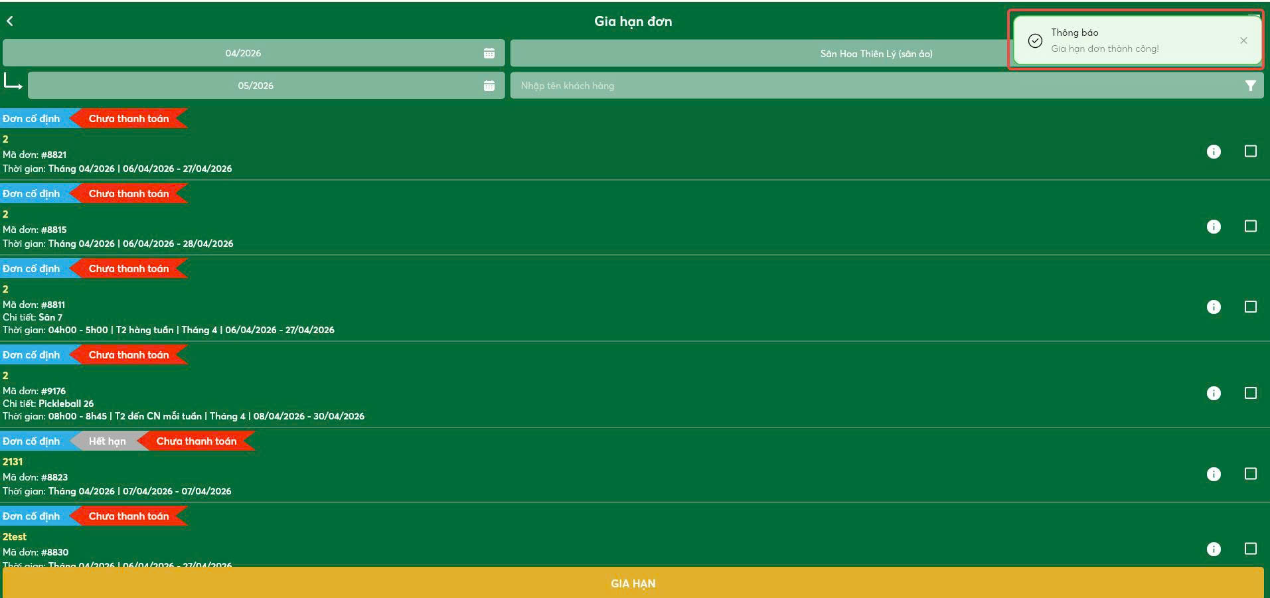This screenshot has width=1270, height=598.
Task: Click the checkmark icon in the notification
Action: [1035, 40]
